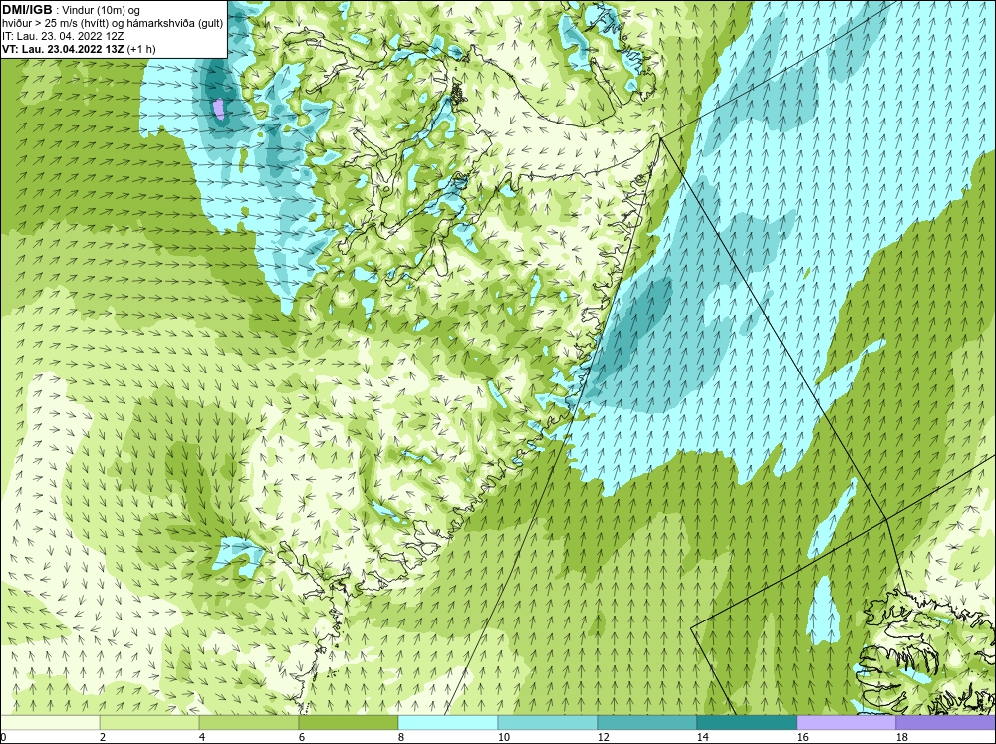Image resolution: width=996 pixels, height=744 pixels.
Task: Click the "IT: Lau. 23. 04. 2022 12Z" line
Action: pyautogui.click(x=62, y=36)
